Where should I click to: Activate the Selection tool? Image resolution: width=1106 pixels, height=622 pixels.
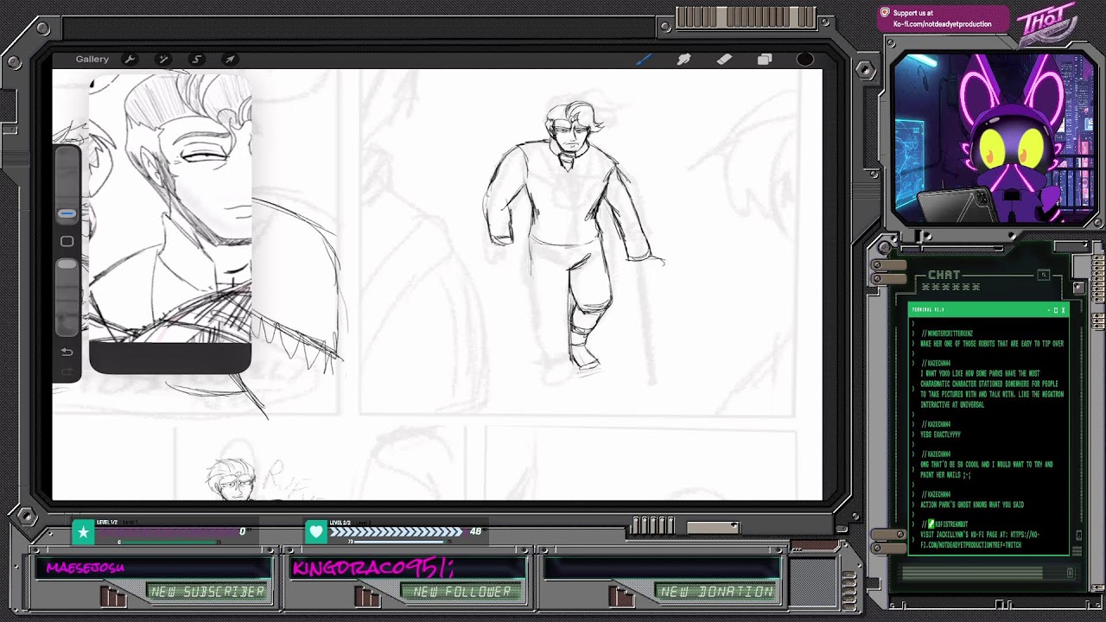tap(196, 59)
